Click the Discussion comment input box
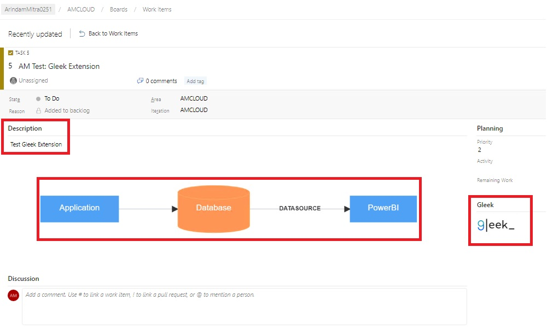 coord(245,307)
